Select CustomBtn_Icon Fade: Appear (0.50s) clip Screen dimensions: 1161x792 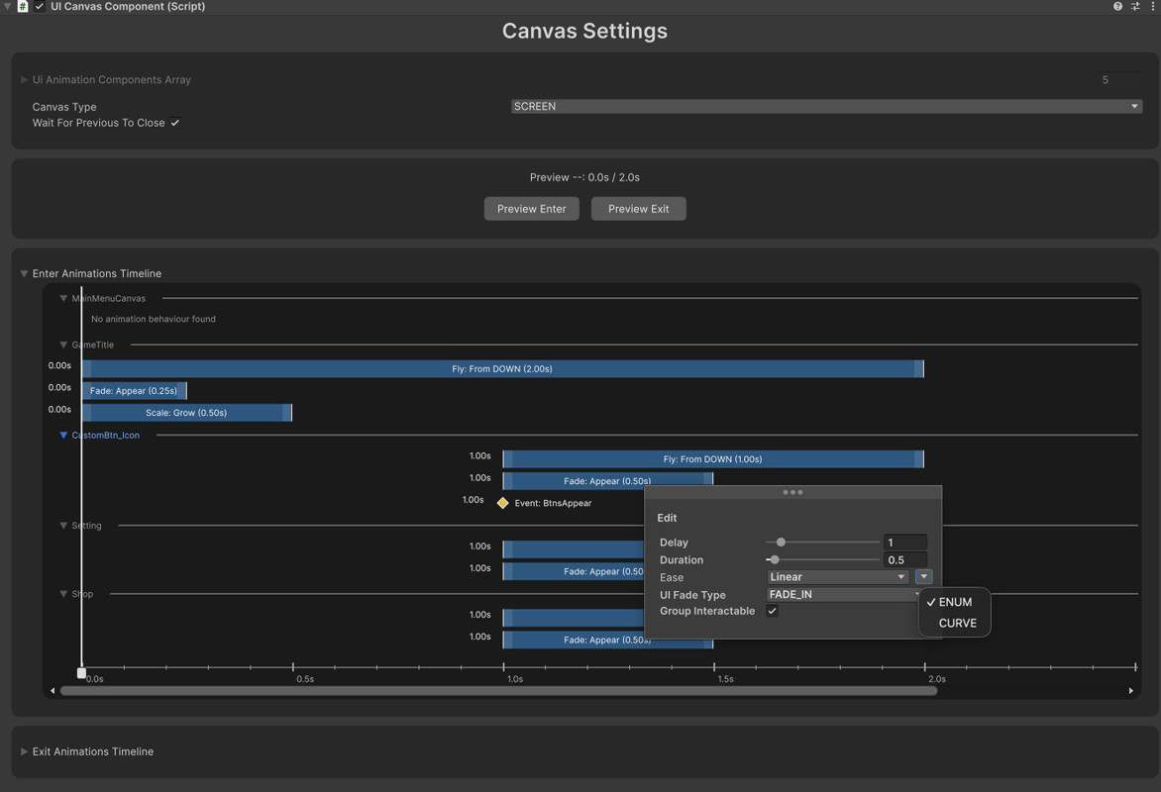(x=607, y=480)
